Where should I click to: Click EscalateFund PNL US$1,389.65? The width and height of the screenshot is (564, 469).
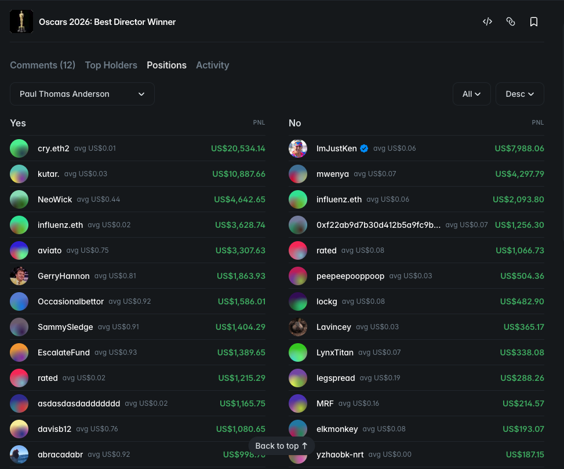[241, 353]
